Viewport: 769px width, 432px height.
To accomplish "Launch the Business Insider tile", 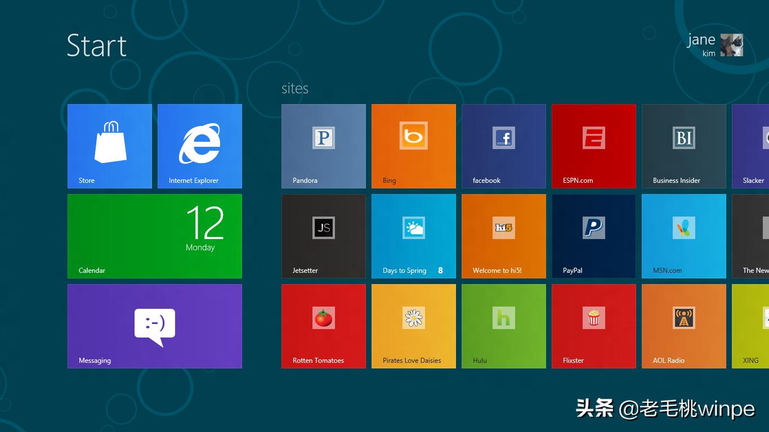I will coord(683,146).
